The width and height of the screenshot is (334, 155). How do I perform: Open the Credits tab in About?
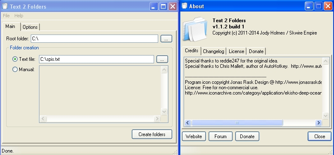191,51
